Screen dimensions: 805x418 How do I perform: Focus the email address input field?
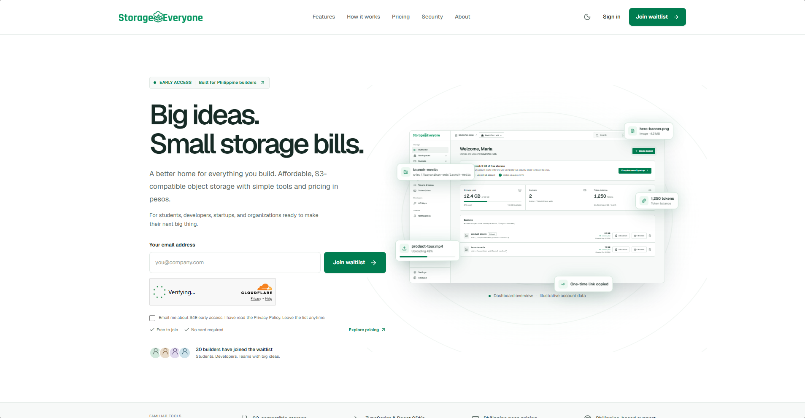coord(235,263)
